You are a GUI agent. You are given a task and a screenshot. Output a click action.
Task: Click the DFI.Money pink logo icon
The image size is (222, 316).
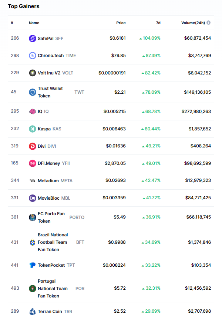click(33, 163)
